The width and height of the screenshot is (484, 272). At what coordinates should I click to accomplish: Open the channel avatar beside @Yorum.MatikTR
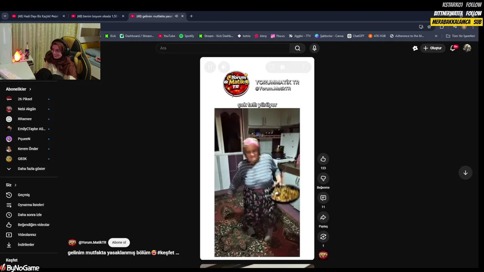(72, 243)
